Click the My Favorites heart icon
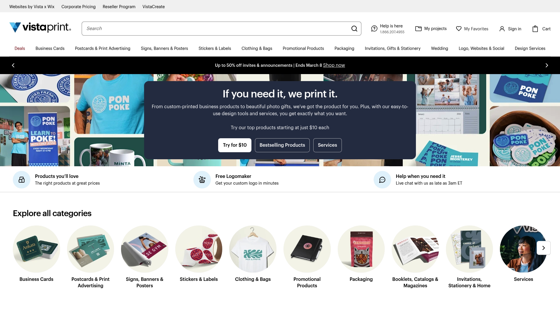The width and height of the screenshot is (560, 315). [x=459, y=29]
